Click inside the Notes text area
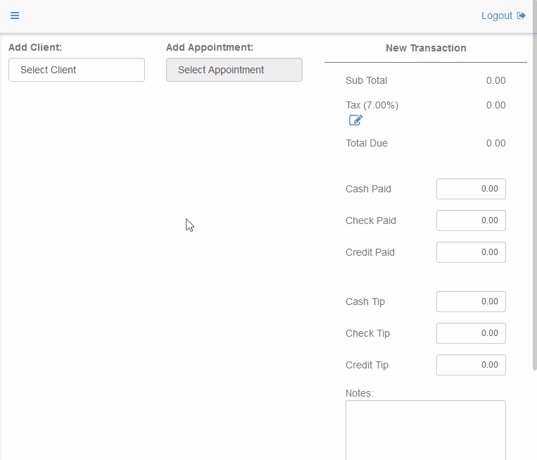 click(425, 430)
